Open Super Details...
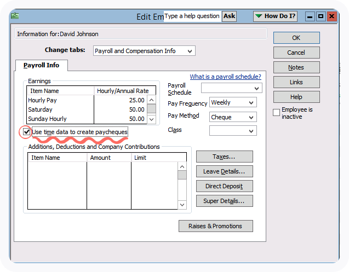Viewport: 349px width, 272px height. 225,201
